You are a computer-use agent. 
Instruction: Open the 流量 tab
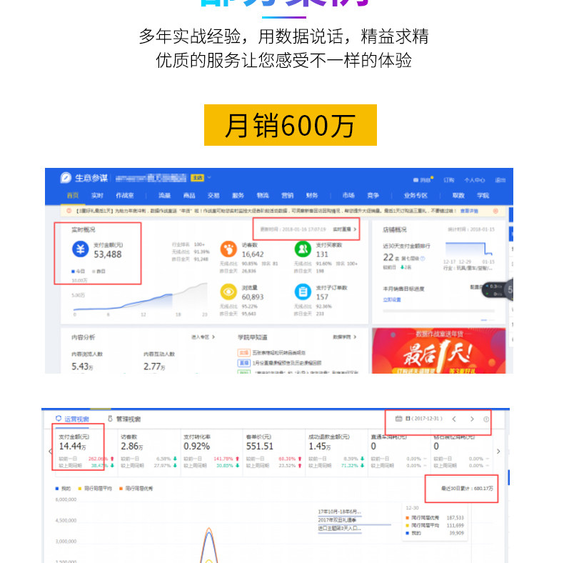click(164, 195)
